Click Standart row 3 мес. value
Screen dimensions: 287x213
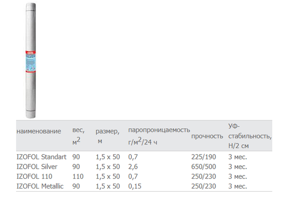click(238, 157)
